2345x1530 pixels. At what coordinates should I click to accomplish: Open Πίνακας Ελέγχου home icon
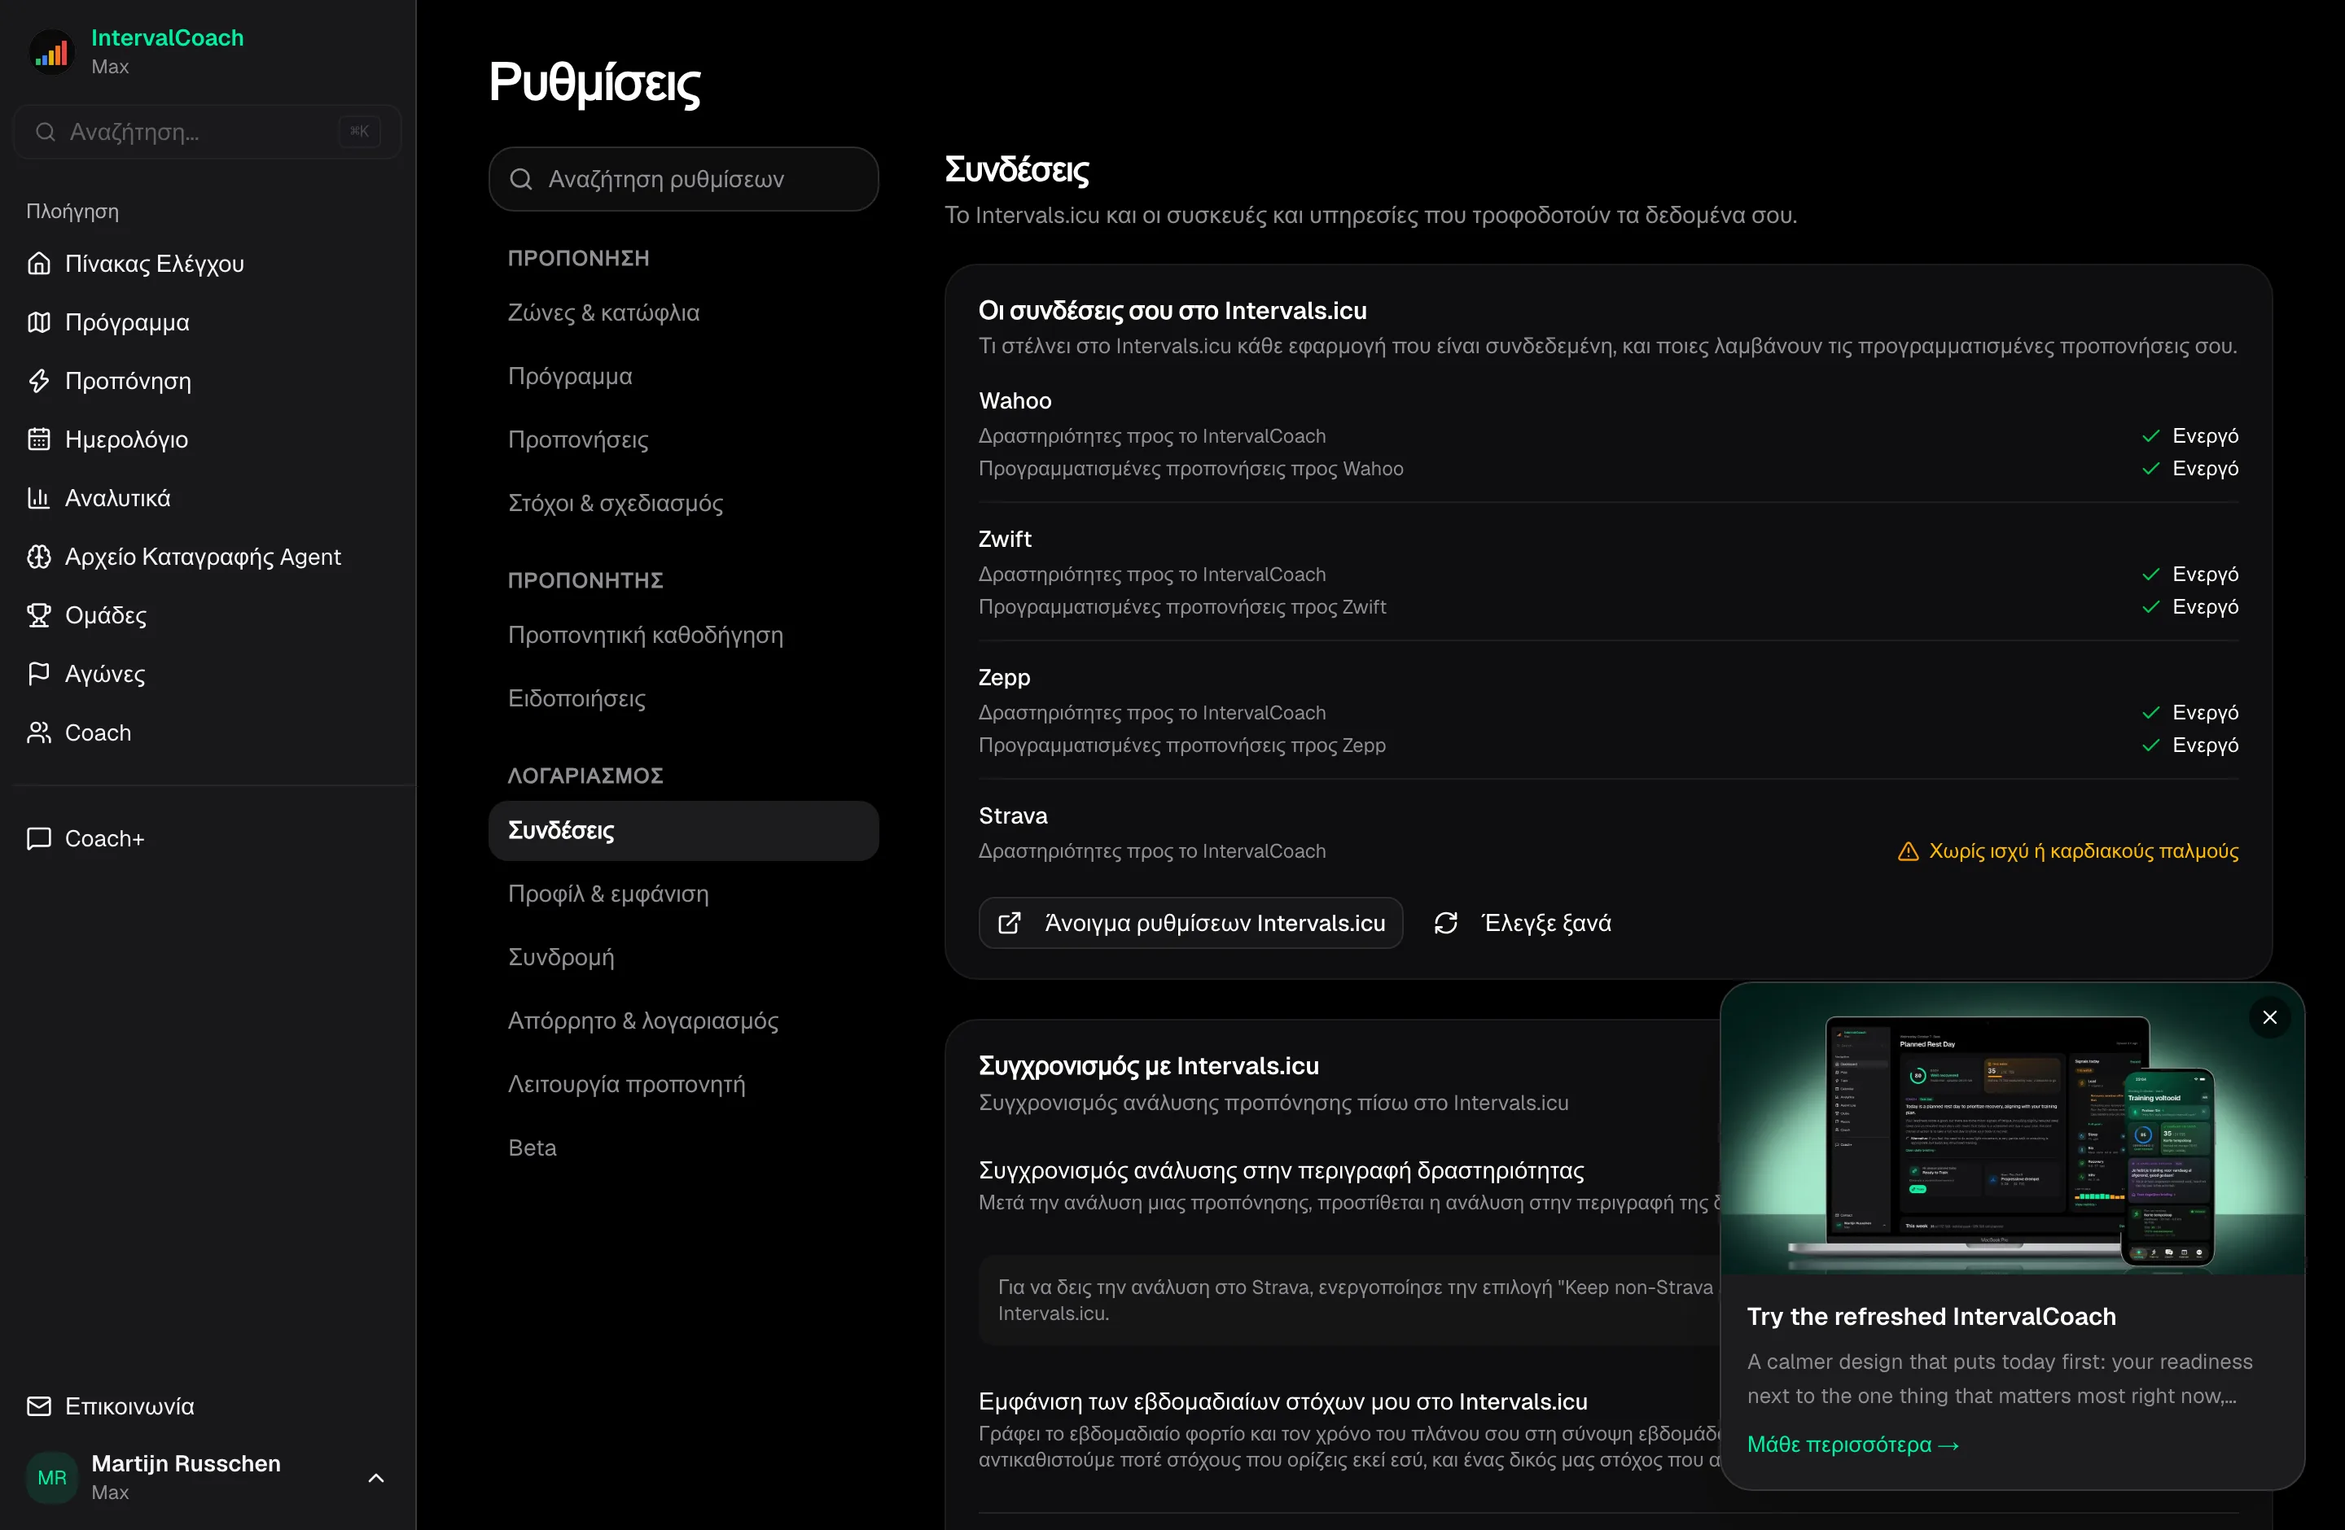(x=38, y=264)
